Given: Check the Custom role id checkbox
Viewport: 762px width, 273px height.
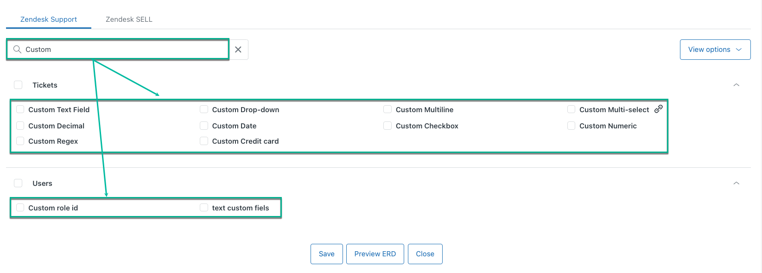Looking at the screenshot, I should [20, 208].
